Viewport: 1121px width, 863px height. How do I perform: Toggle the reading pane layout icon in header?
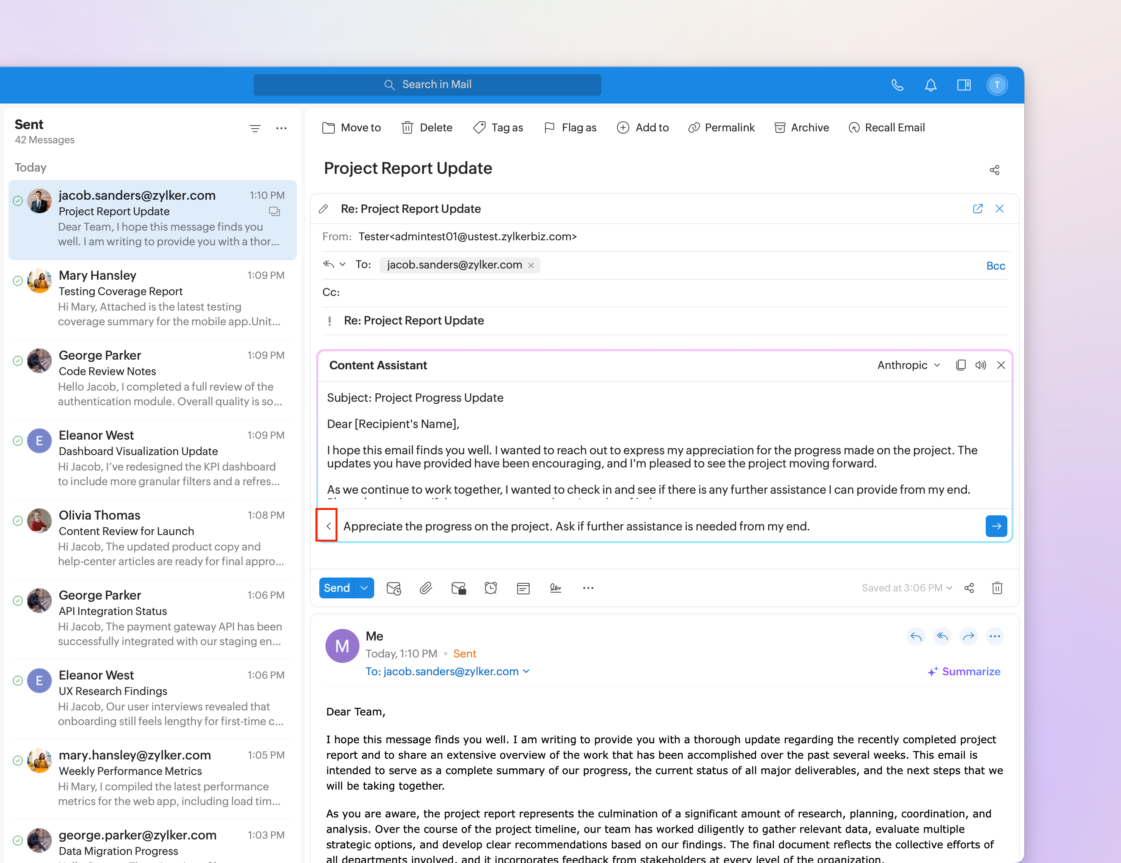pos(963,85)
